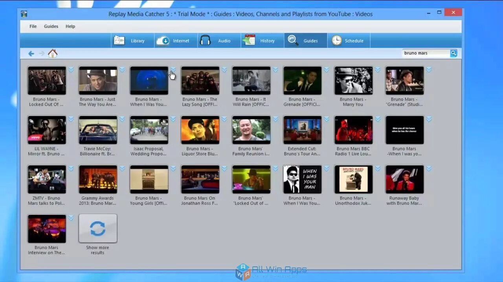Open the Guides menu

51,26
